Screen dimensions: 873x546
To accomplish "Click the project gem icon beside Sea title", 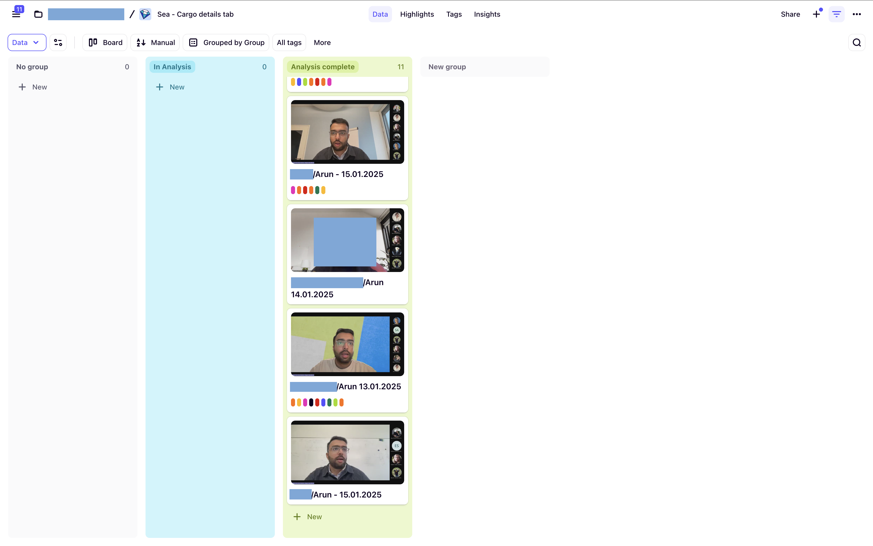I will [x=145, y=14].
